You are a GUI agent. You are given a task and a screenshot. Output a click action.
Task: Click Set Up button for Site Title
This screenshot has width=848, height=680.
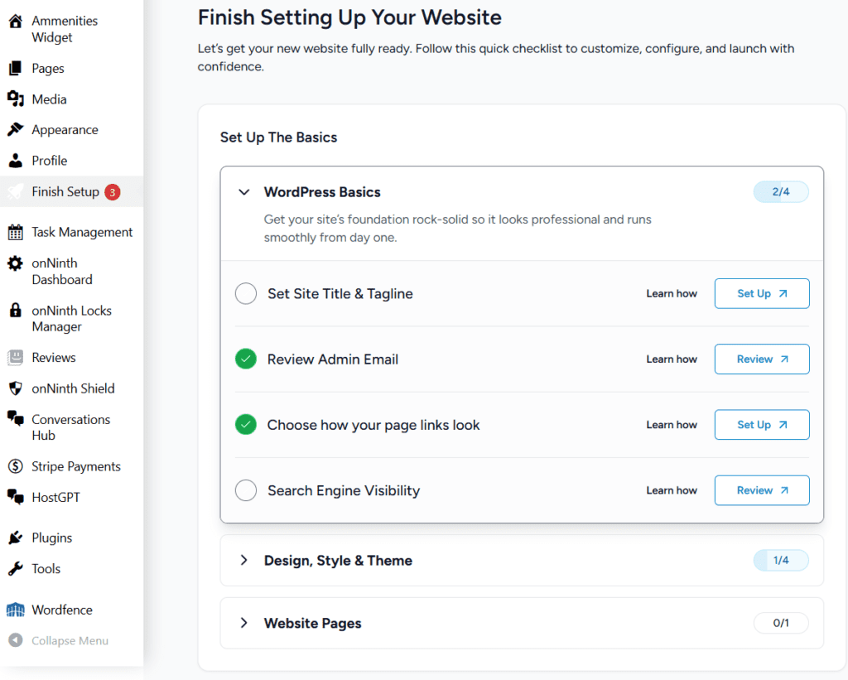coord(762,294)
